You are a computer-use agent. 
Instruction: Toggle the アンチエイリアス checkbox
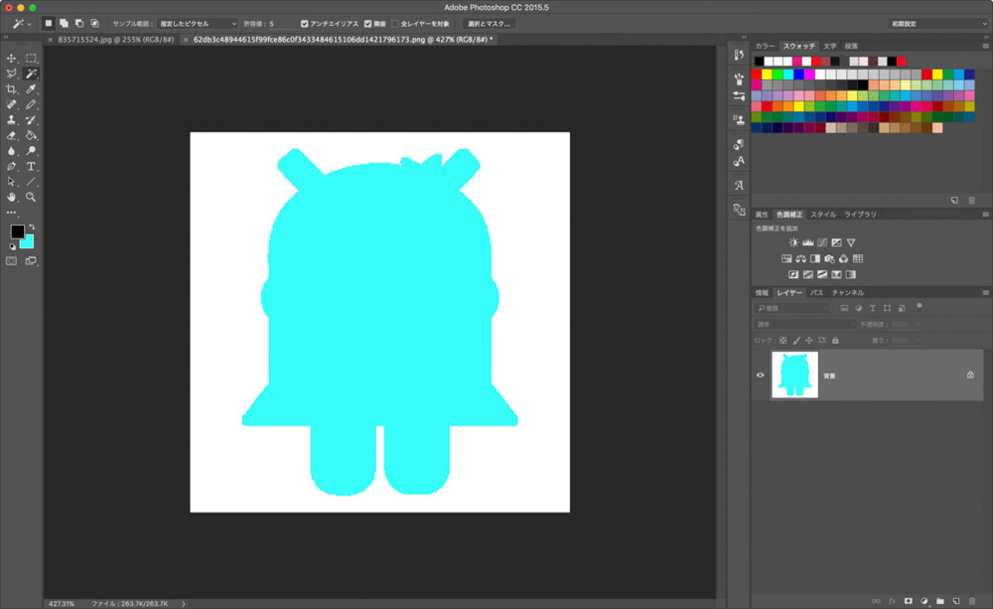click(304, 24)
